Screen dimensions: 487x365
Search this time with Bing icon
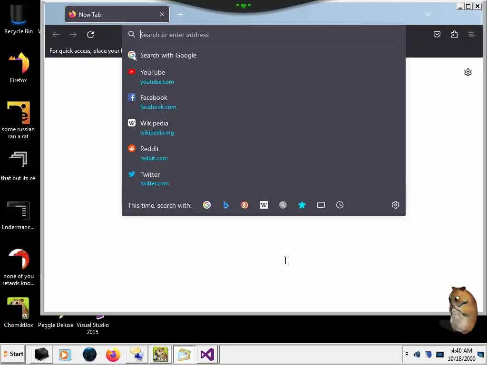tap(226, 205)
